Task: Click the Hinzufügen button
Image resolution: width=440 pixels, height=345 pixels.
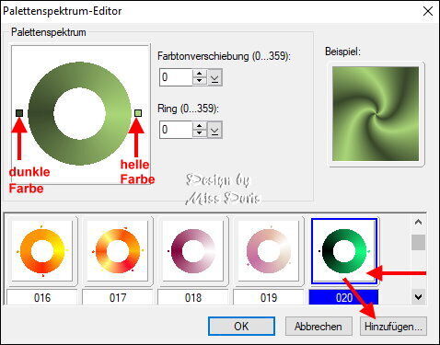Action: 393,326
